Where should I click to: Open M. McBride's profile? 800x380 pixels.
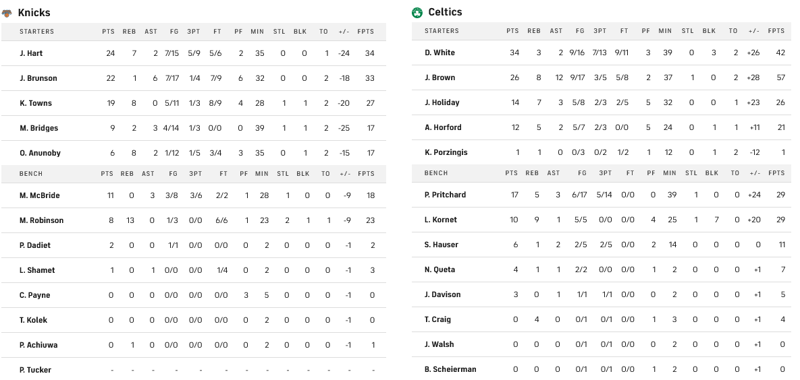[39, 195]
